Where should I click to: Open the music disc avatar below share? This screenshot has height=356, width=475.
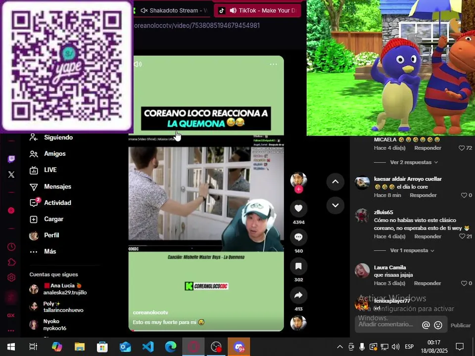point(298,323)
